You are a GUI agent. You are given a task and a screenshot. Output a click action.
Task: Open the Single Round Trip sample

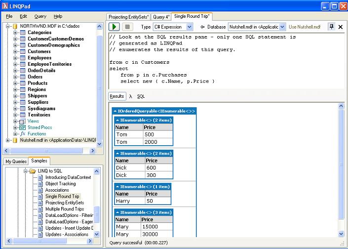tap(62, 196)
